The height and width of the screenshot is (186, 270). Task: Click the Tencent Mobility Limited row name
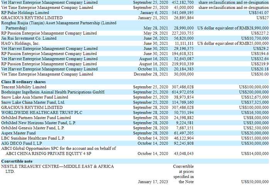pos(24,87)
